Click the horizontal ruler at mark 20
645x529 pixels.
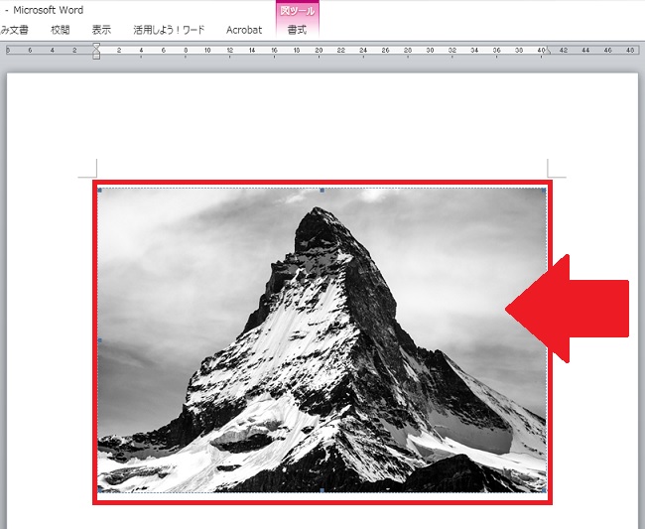pos(319,49)
